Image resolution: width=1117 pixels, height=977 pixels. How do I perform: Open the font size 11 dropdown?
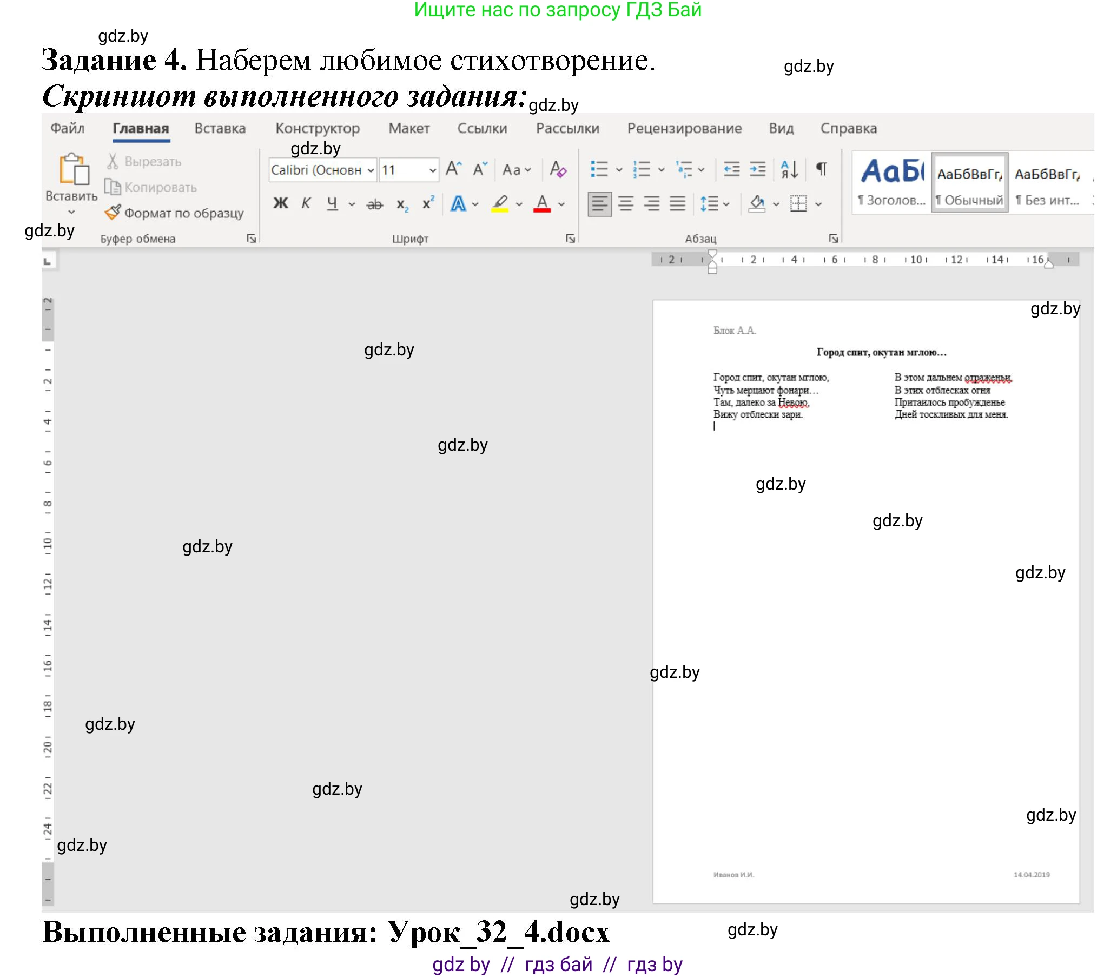point(432,170)
